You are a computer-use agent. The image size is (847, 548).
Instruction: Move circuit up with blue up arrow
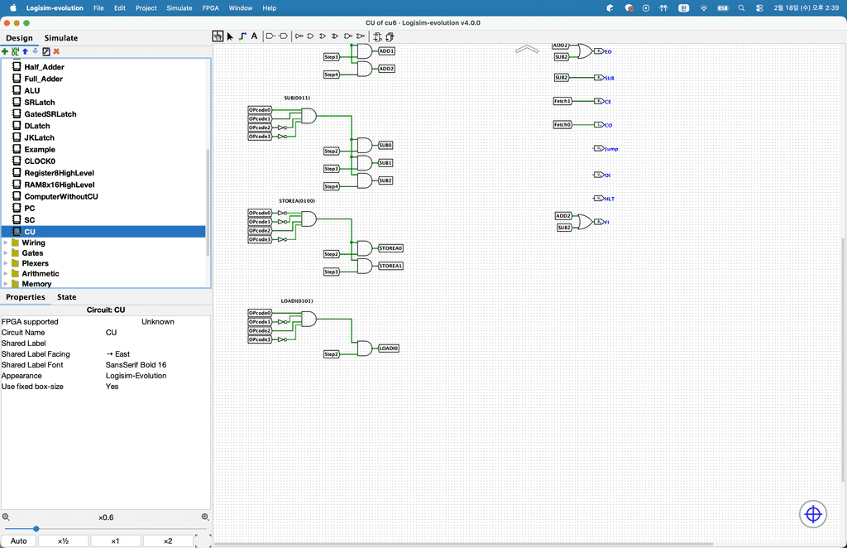tap(25, 51)
